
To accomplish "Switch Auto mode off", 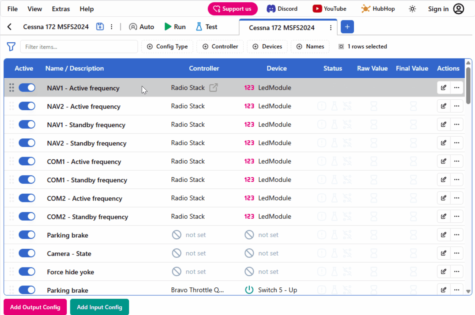I will click(x=141, y=27).
